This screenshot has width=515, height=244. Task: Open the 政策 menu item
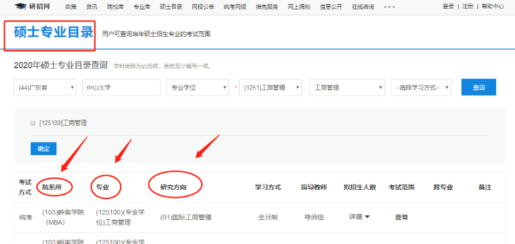[71, 7]
